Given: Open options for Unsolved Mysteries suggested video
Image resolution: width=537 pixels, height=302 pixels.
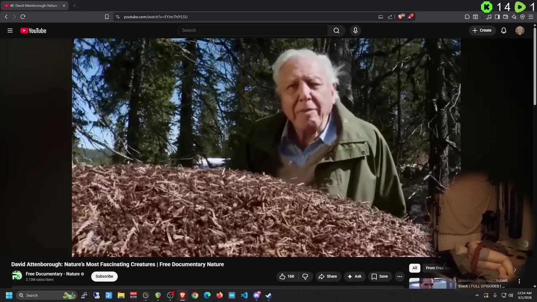Looking at the screenshot, I should [519, 281].
